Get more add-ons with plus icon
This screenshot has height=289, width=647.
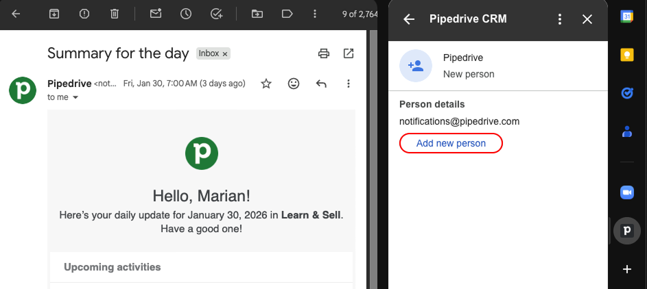point(626,269)
